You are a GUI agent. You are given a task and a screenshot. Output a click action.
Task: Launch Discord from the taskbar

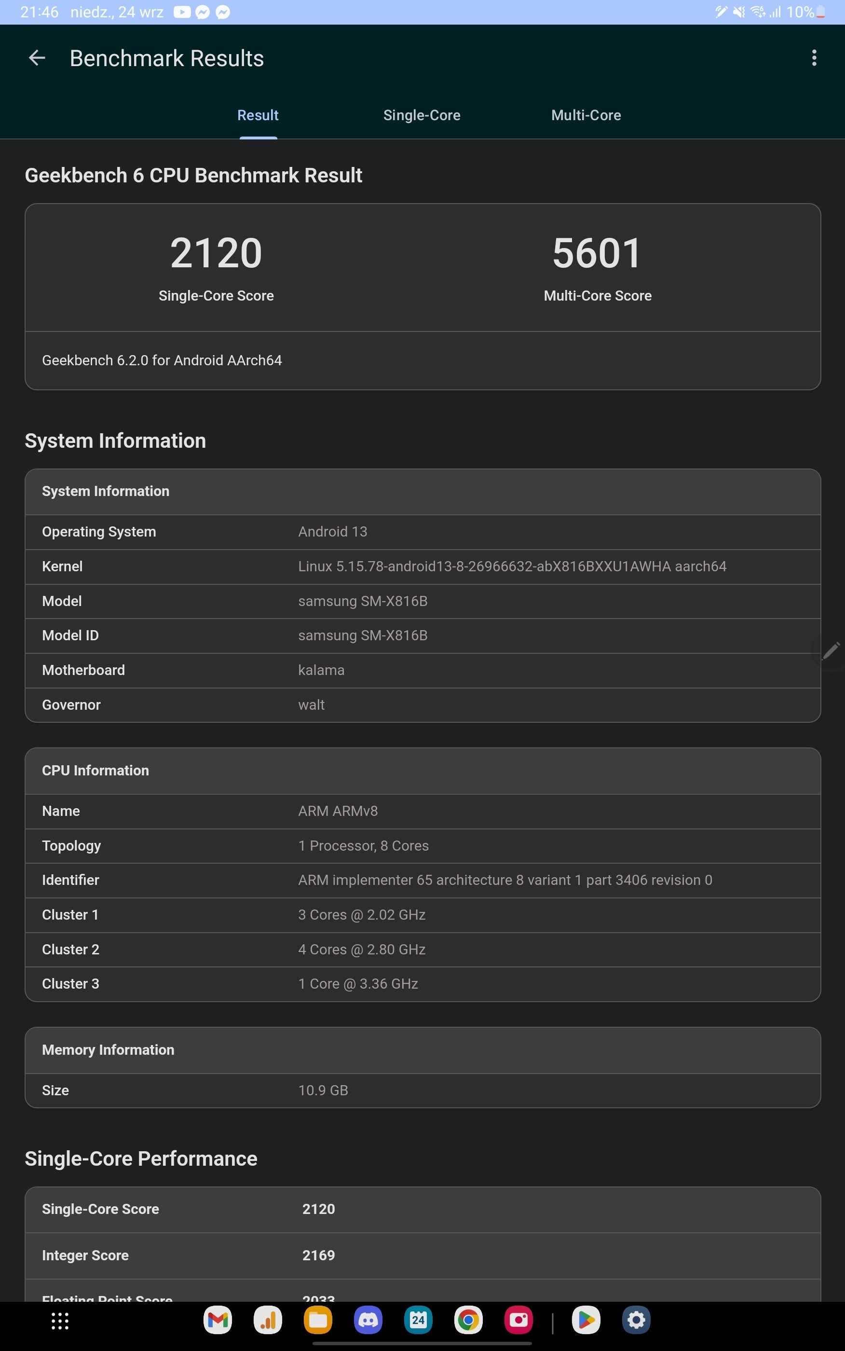tap(368, 1320)
